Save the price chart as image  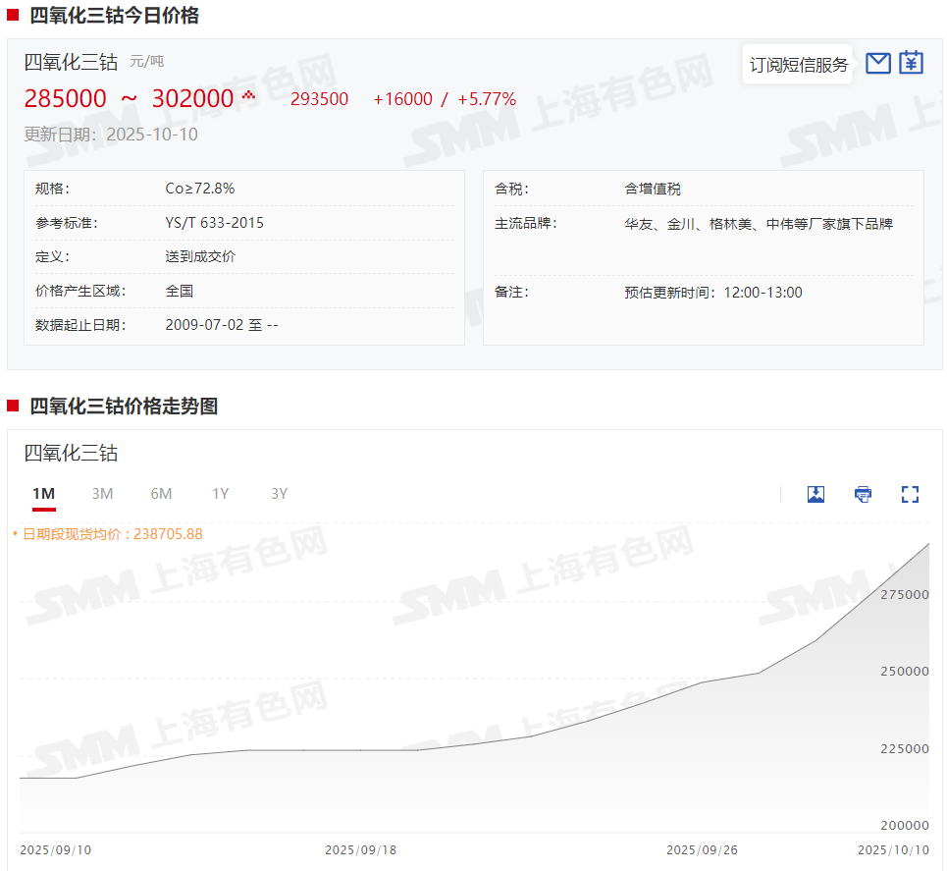[815, 494]
